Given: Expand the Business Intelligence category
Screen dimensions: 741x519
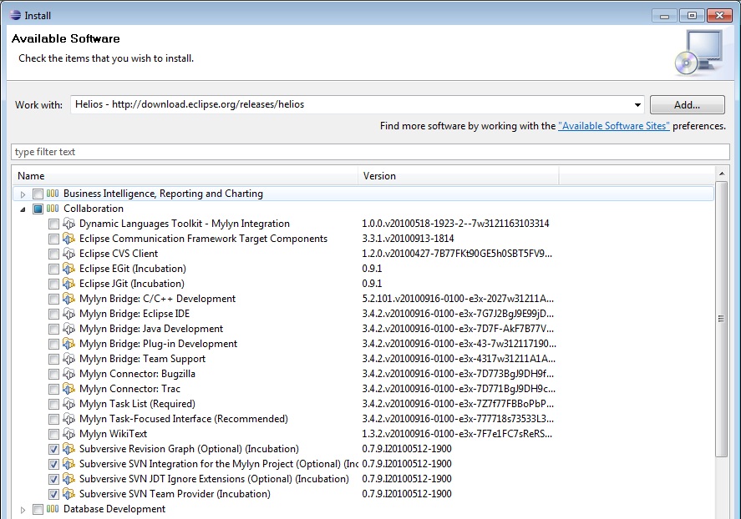Looking at the screenshot, I should [x=23, y=194].
